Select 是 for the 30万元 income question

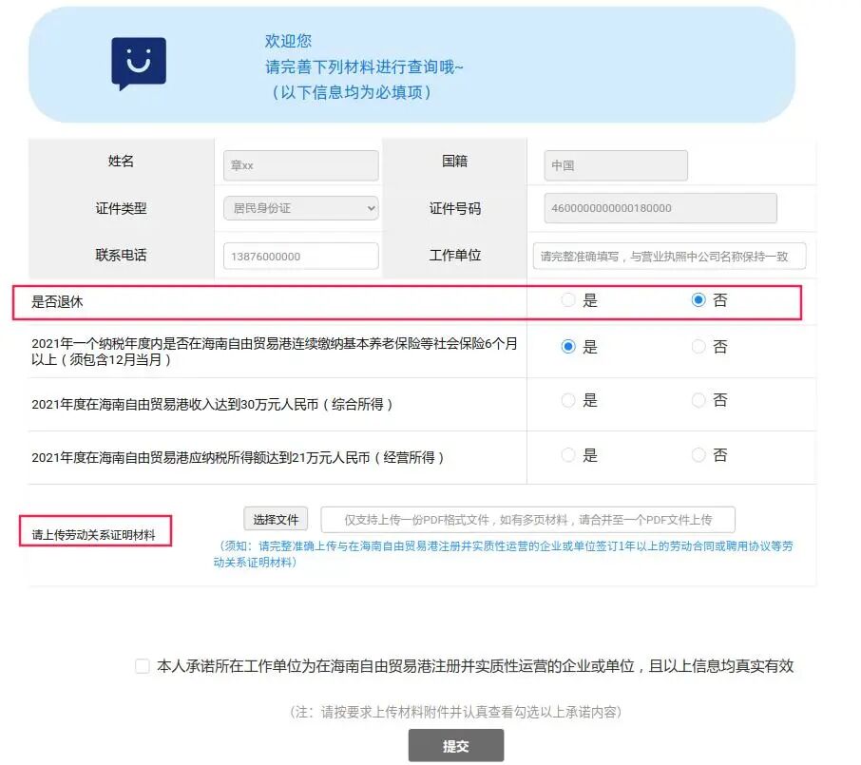(x=569, y=400)
